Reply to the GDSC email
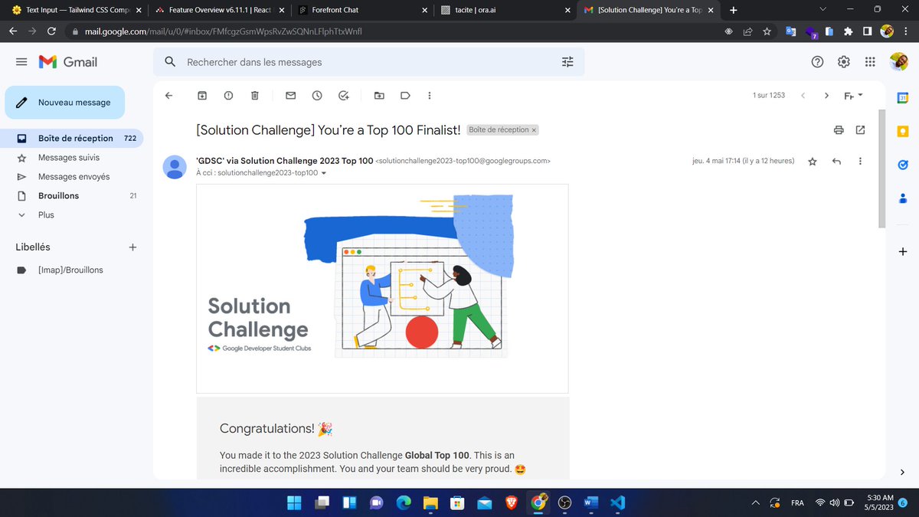Image resolution: width=919 pixels, height=517 pixels. [836, 161]
